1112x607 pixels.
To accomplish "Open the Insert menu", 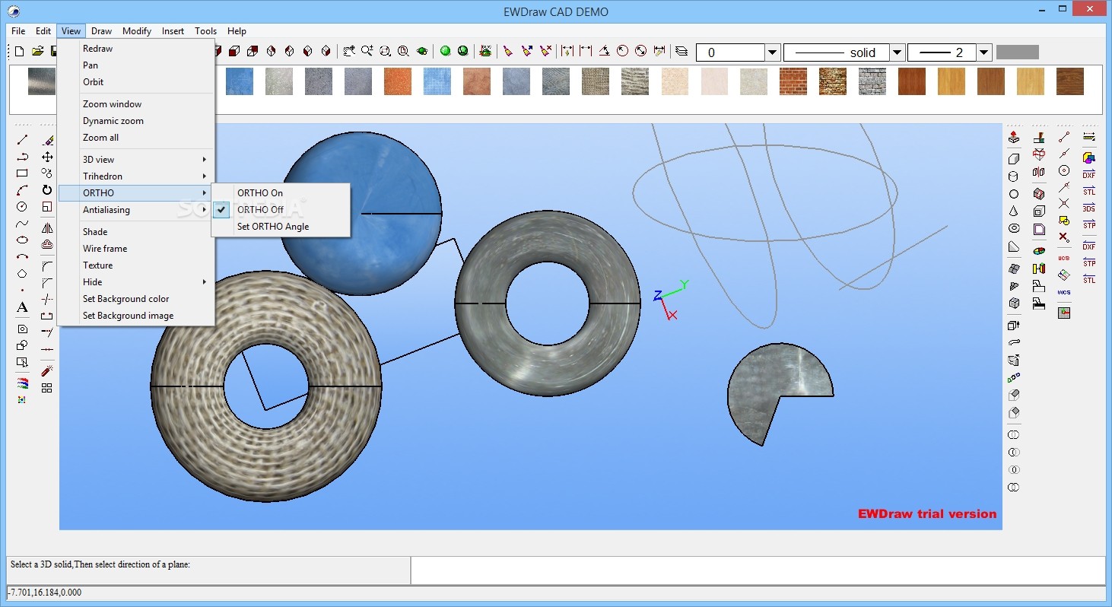I will tap(173, 31).
